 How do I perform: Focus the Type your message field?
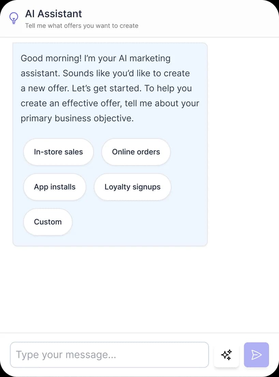tap(109, 355)
